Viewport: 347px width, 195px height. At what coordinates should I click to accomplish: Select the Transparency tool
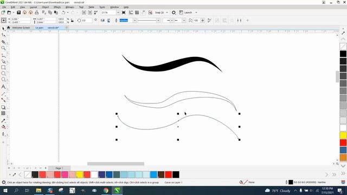tap(3, 113)
